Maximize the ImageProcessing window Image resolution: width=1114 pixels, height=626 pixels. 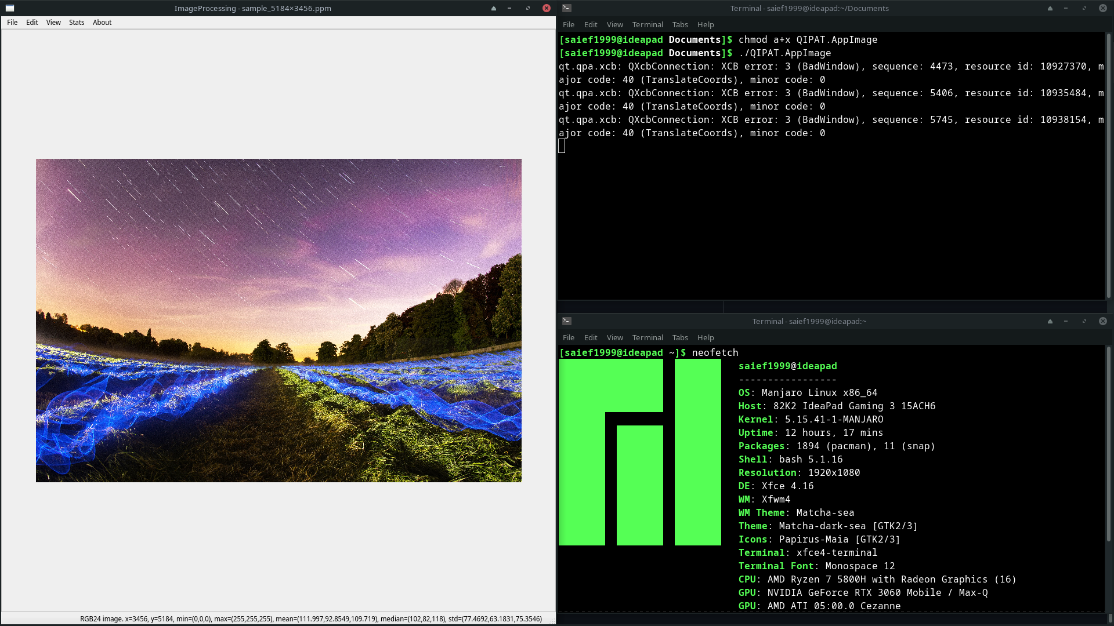coord(527,8)
